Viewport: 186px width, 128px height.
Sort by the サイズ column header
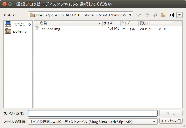click(x=111, y=23)
